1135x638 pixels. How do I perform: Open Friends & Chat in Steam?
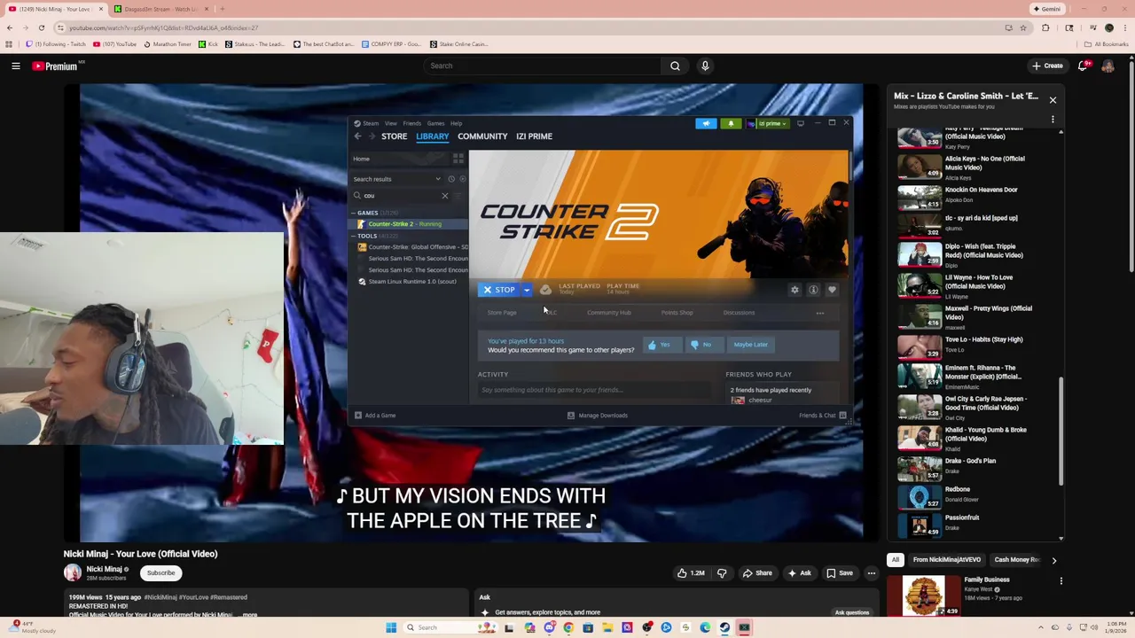pos(822,416)
